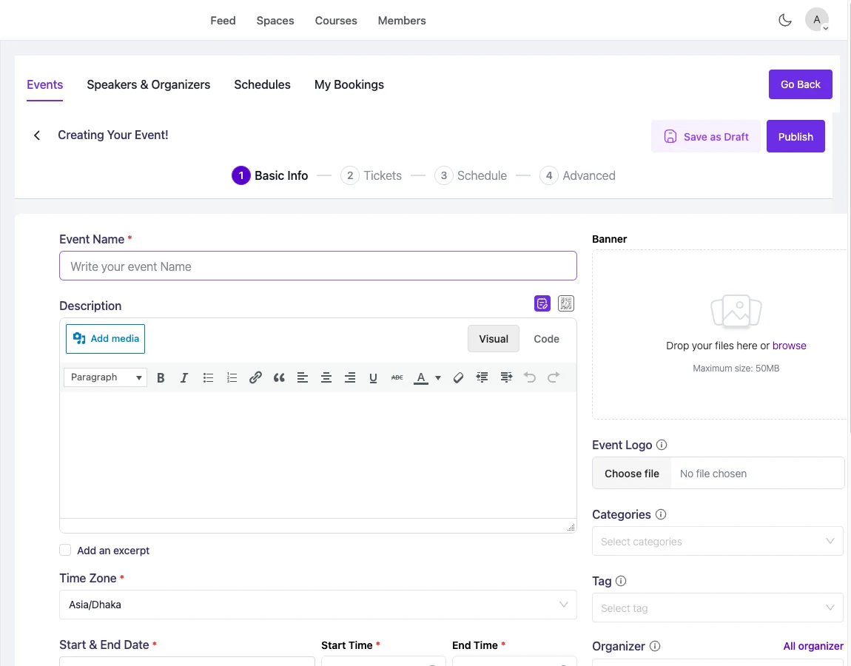Increase indent in editor
851x666 pixels.
(x=506, y=378)
